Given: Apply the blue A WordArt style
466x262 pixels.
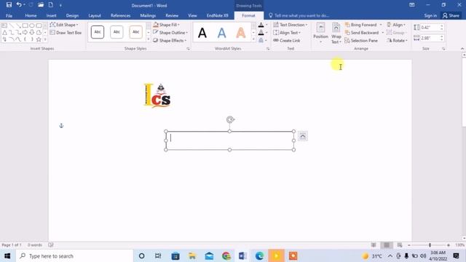Looking at the screenshot, I should coord(221,33).
